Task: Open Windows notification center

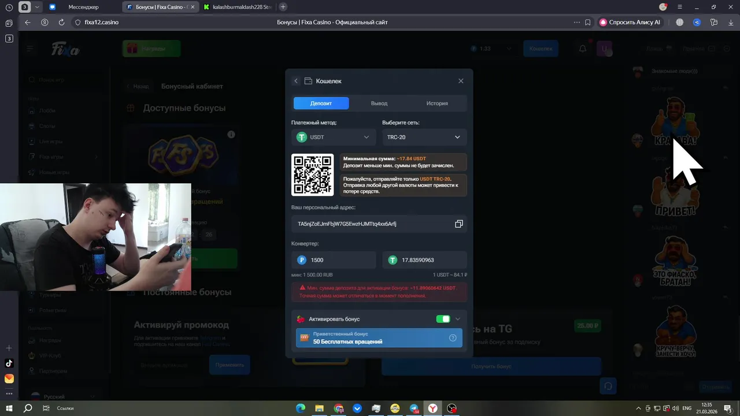Action: (728, 408)
